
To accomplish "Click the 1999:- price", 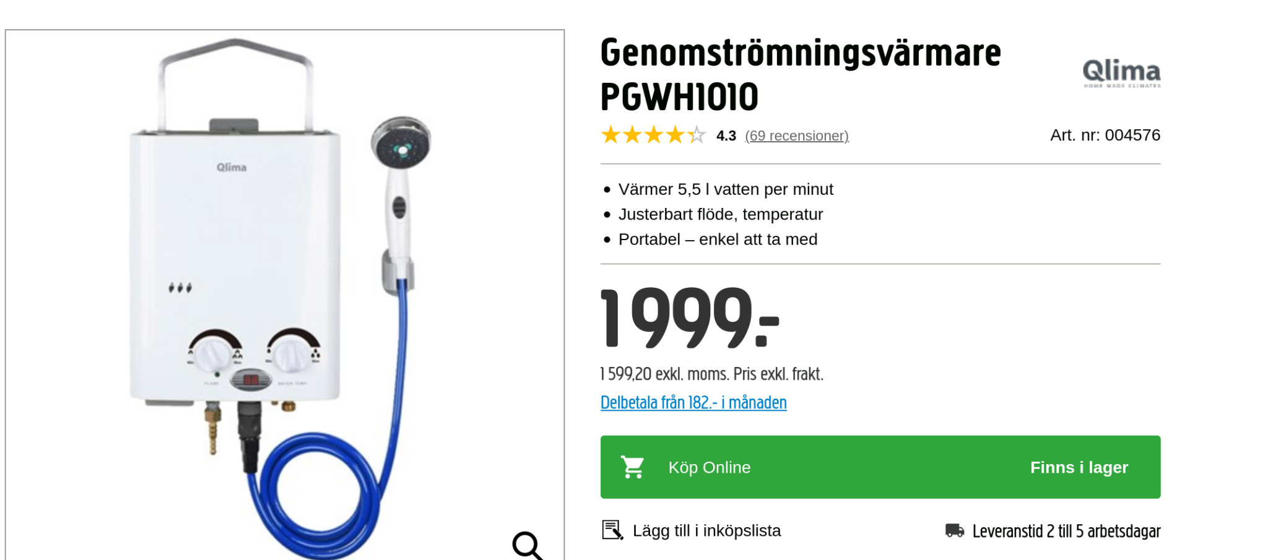I will tap(688, 319).
